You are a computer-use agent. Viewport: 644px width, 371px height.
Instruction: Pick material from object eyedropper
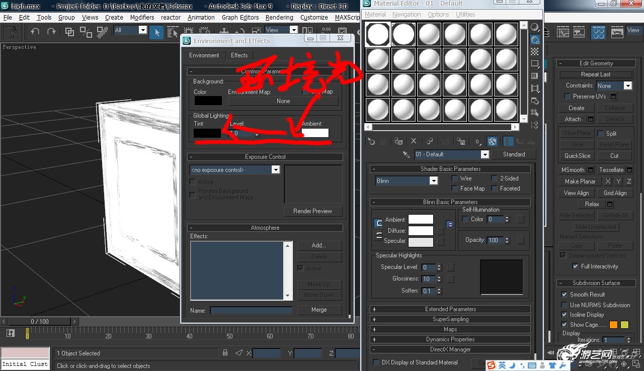406,154
